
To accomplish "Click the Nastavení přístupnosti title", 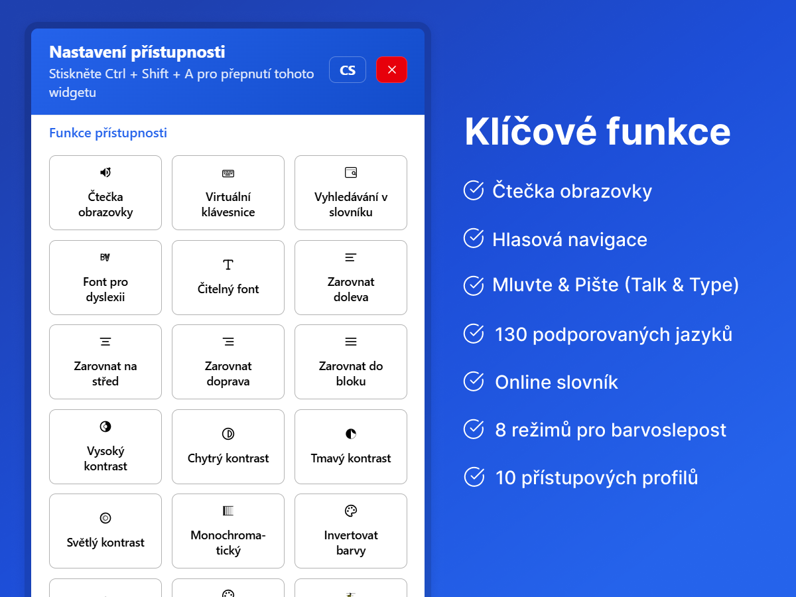I will tap(137, 52).
